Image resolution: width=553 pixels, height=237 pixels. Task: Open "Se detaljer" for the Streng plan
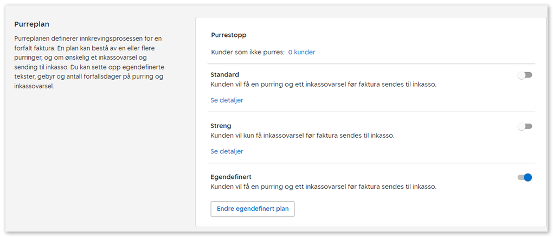click(227, 151)
